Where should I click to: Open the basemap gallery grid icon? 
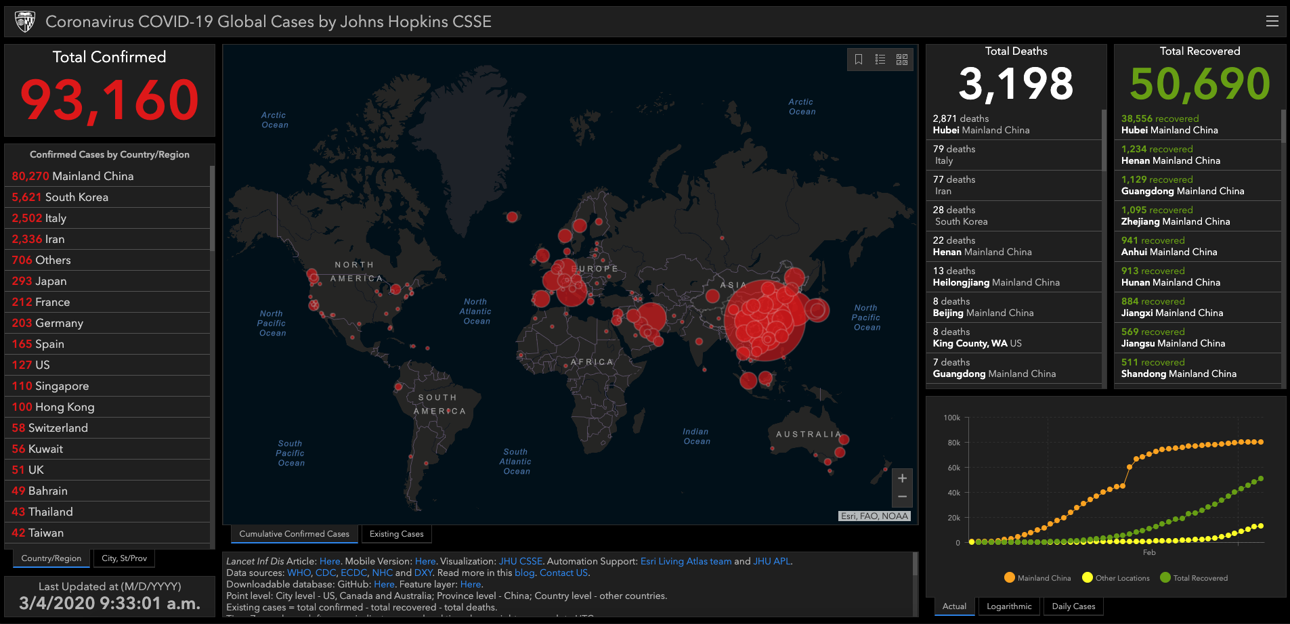pos(902,60)
